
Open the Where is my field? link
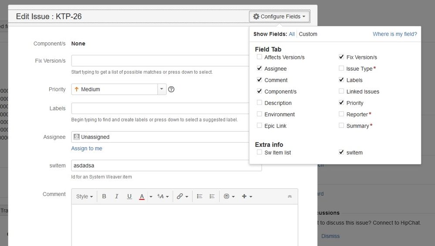(x=395, y=34)
